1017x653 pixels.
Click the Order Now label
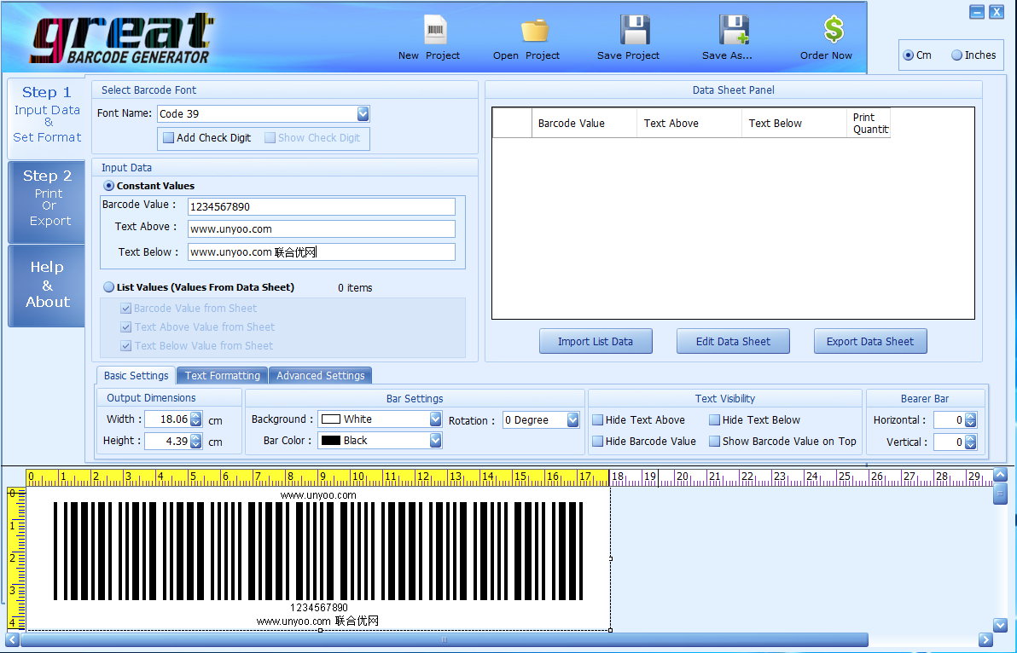(x=826, y=55)
